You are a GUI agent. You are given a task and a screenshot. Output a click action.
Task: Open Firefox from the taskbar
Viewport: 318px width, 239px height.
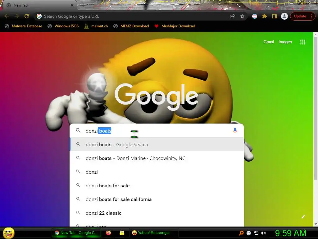tap(108, 233)
